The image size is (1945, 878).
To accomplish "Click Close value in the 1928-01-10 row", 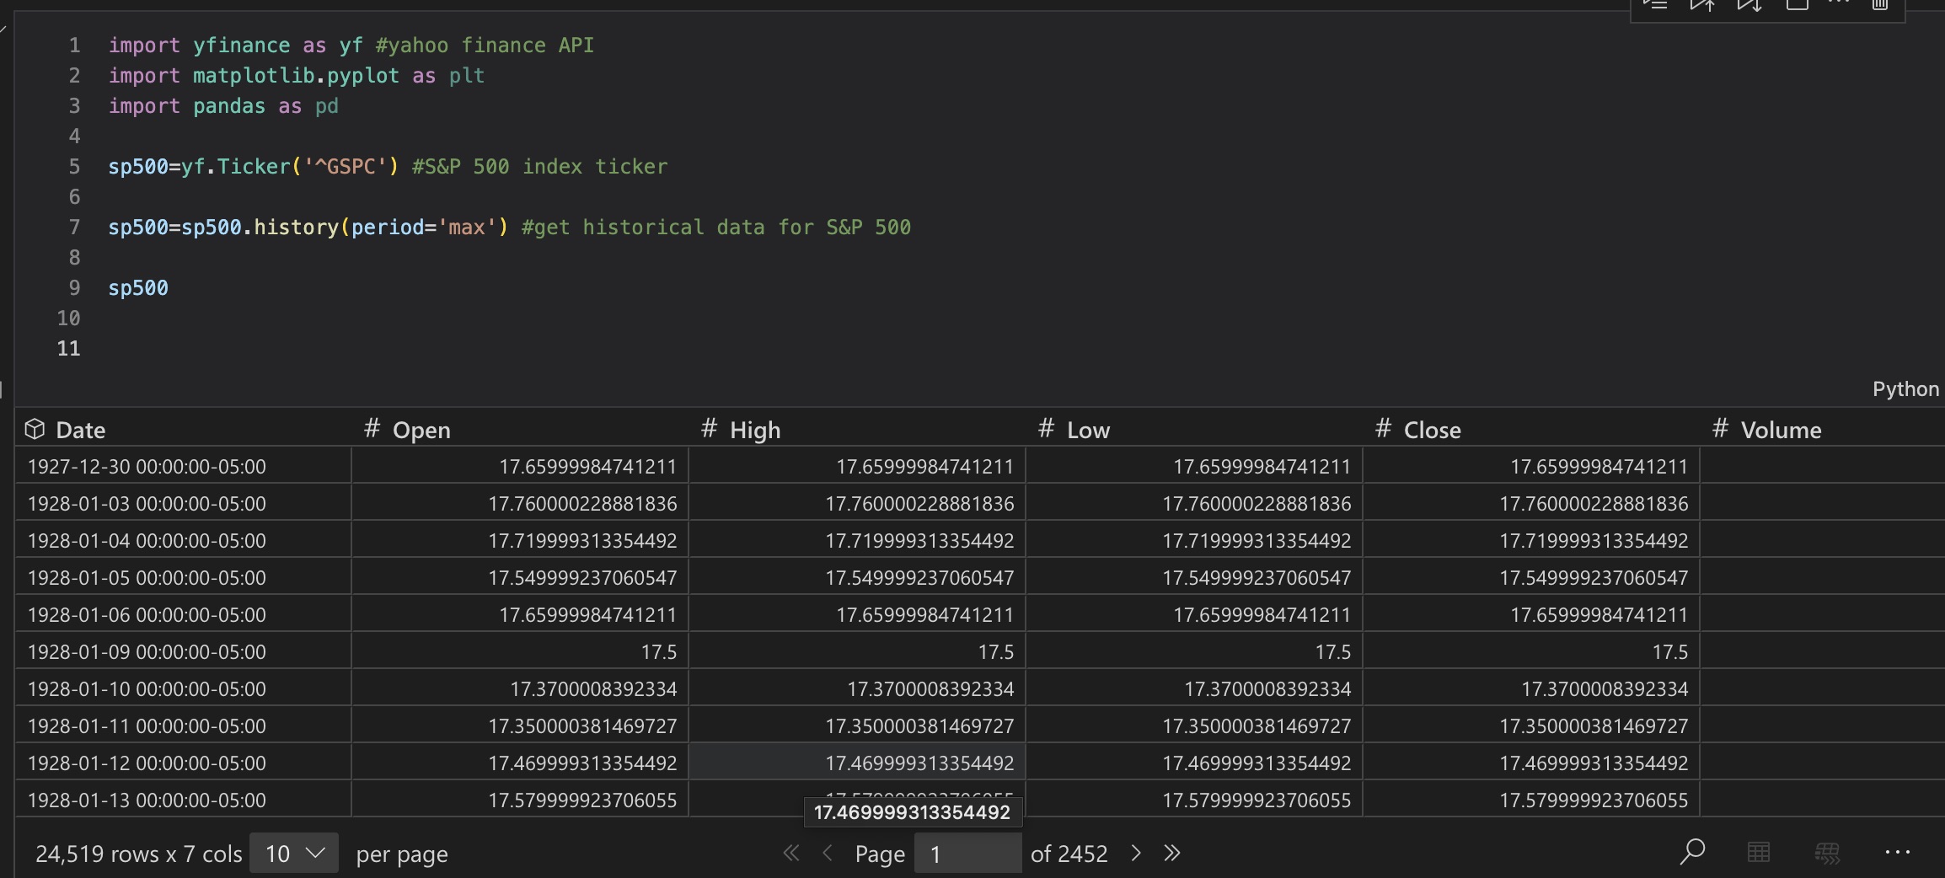I will coord(1531,688).
